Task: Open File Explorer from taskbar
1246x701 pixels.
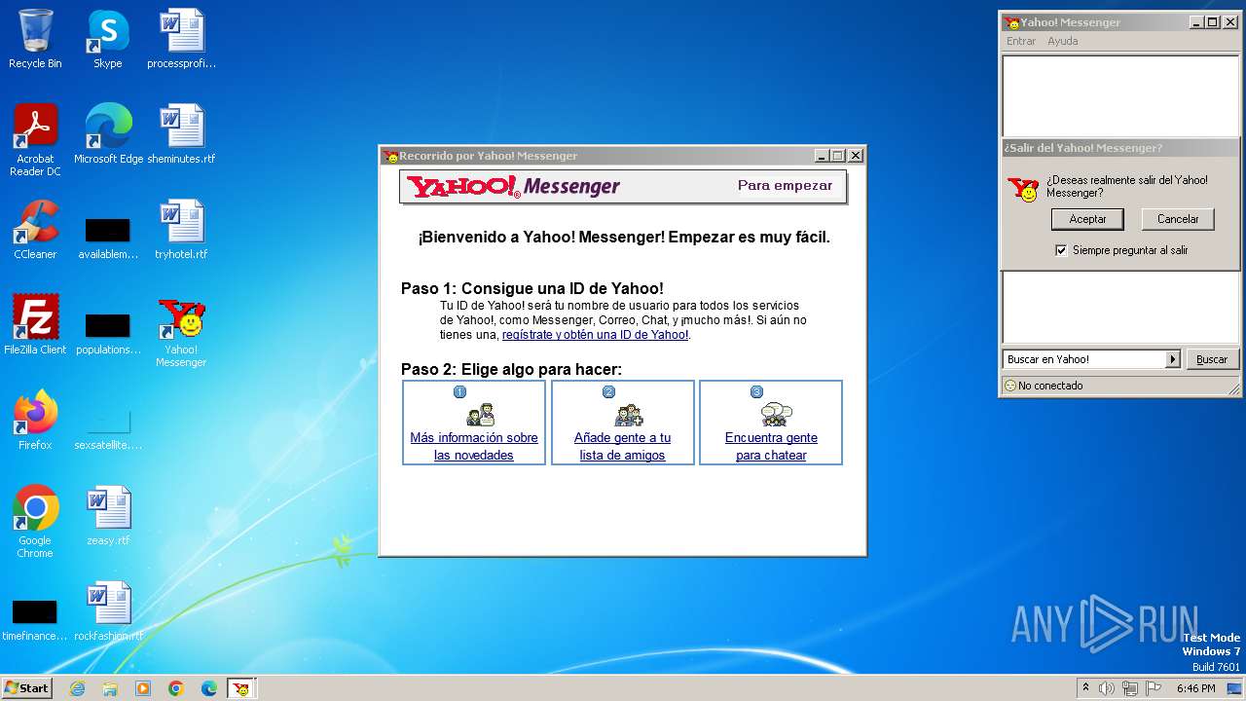Action: click(110, 688)
